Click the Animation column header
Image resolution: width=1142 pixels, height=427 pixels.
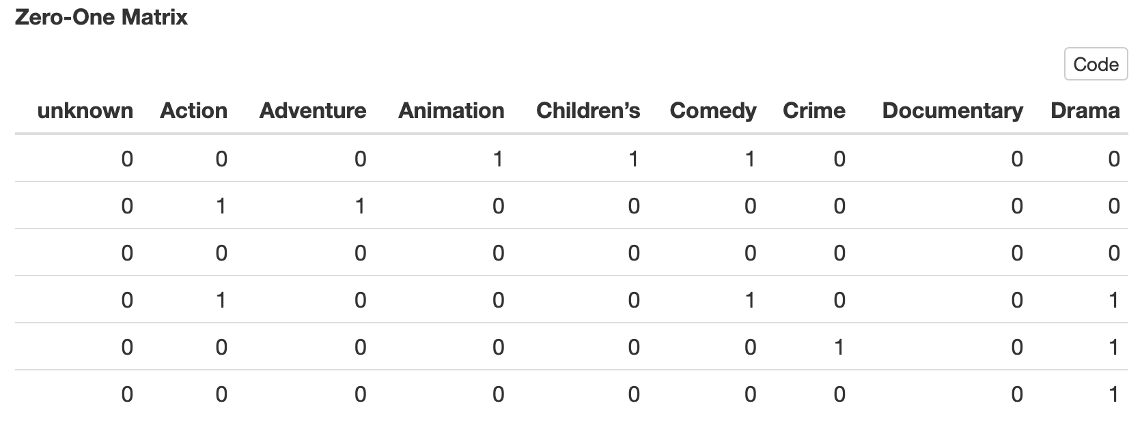(x=451, y=111)
